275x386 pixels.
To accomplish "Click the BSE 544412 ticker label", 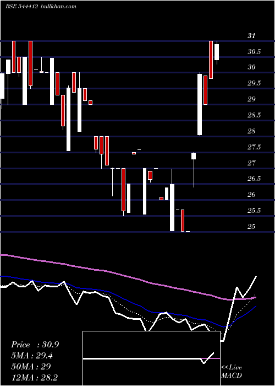I will click(x=21, y=7).
